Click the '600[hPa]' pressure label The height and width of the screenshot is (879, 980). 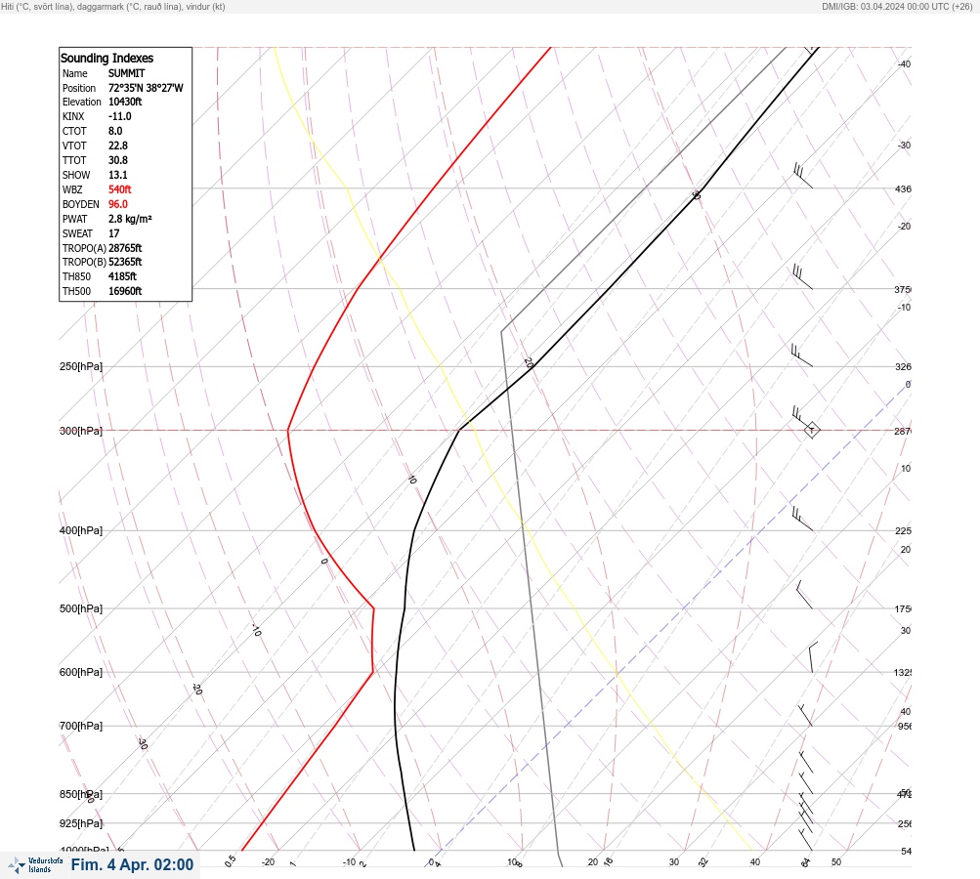click(x=81, y=672)
